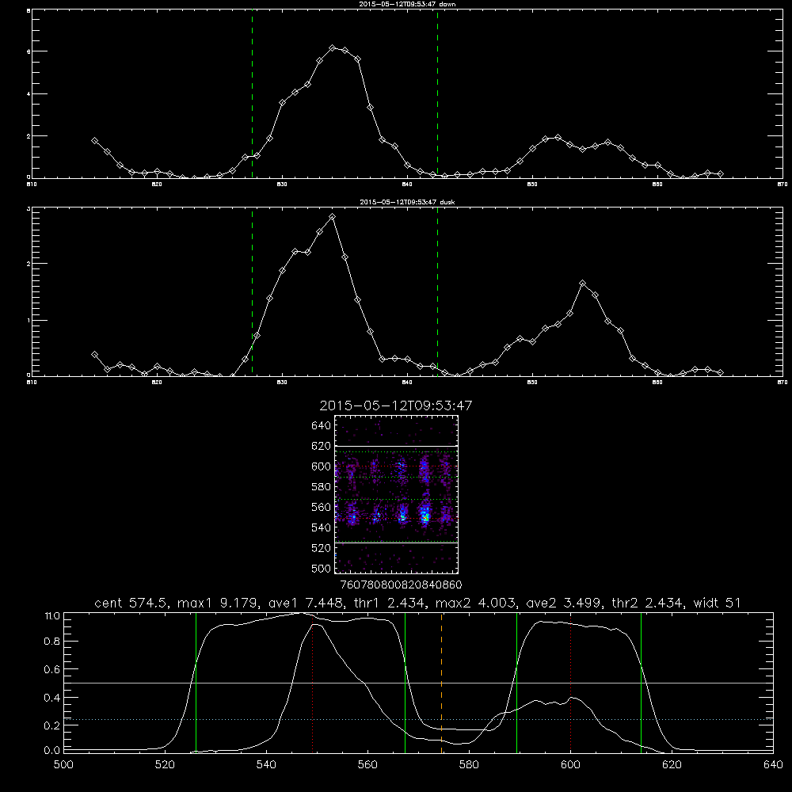792x792 pixels.
Task: Click the "540" y-axis label beside the heatmap
Action: (322, 527)
